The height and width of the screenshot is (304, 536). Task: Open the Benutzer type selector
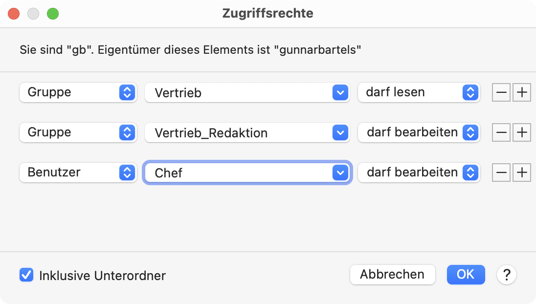pyautogui.click(x=78, y=172)
